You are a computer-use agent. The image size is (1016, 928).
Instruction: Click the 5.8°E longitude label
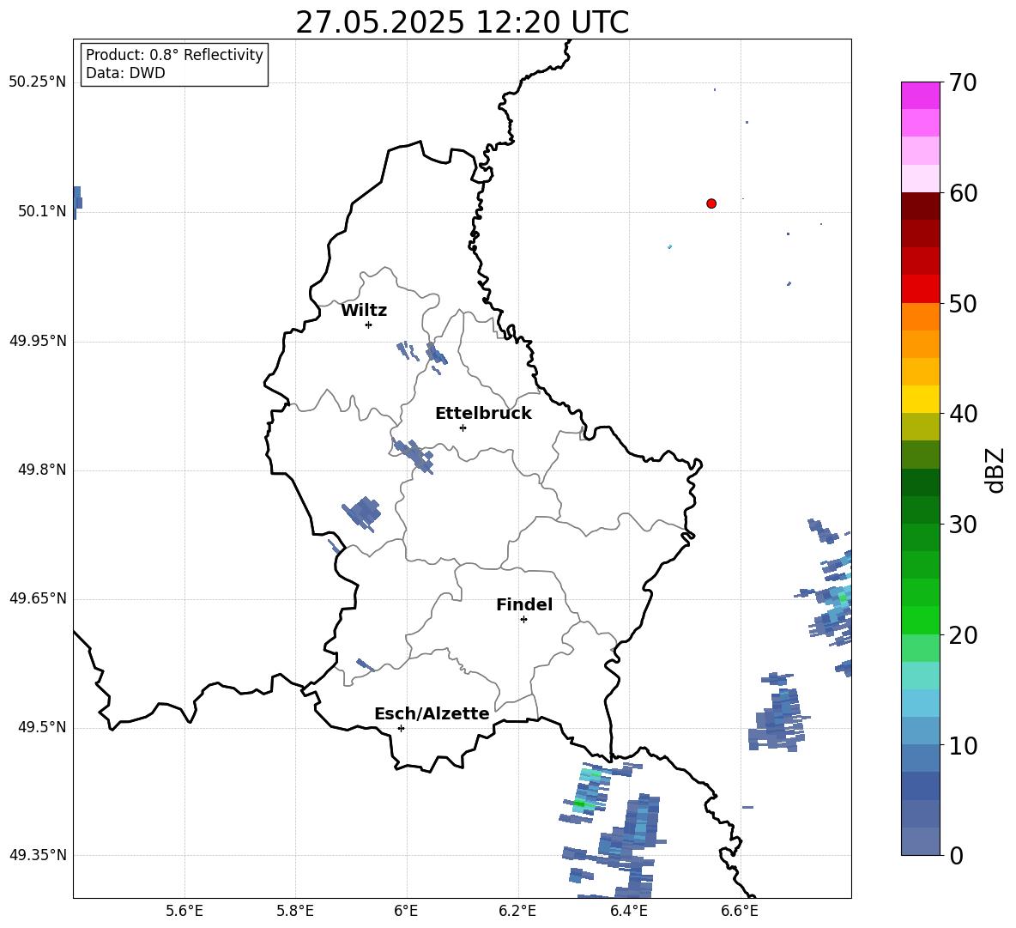point(295,911)
